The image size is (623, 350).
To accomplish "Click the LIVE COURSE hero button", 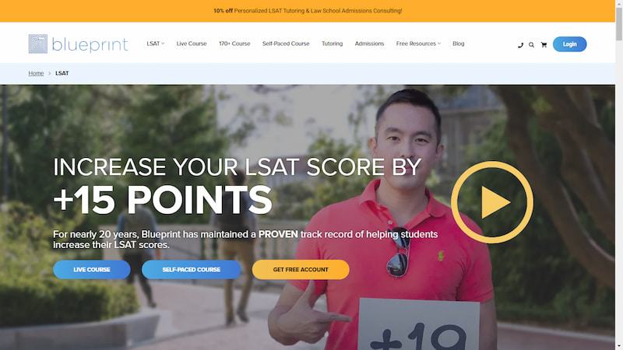I will 92,269.
